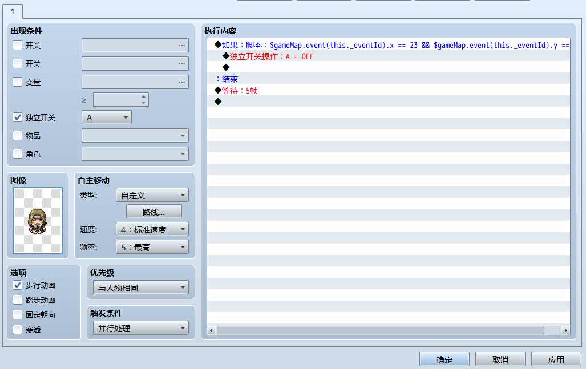Expand the 角色 selection dropdown

(x=135, y=153)
